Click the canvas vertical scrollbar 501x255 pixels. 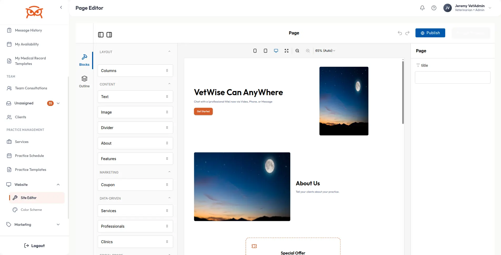[403, 92]
